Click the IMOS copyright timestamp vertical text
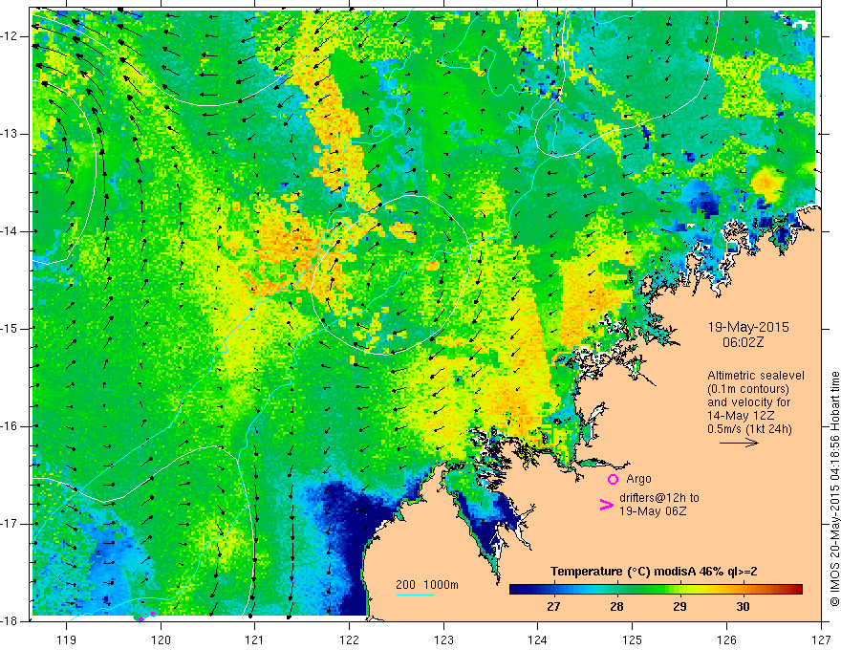841x650 pixels. [x=834, y=488]
